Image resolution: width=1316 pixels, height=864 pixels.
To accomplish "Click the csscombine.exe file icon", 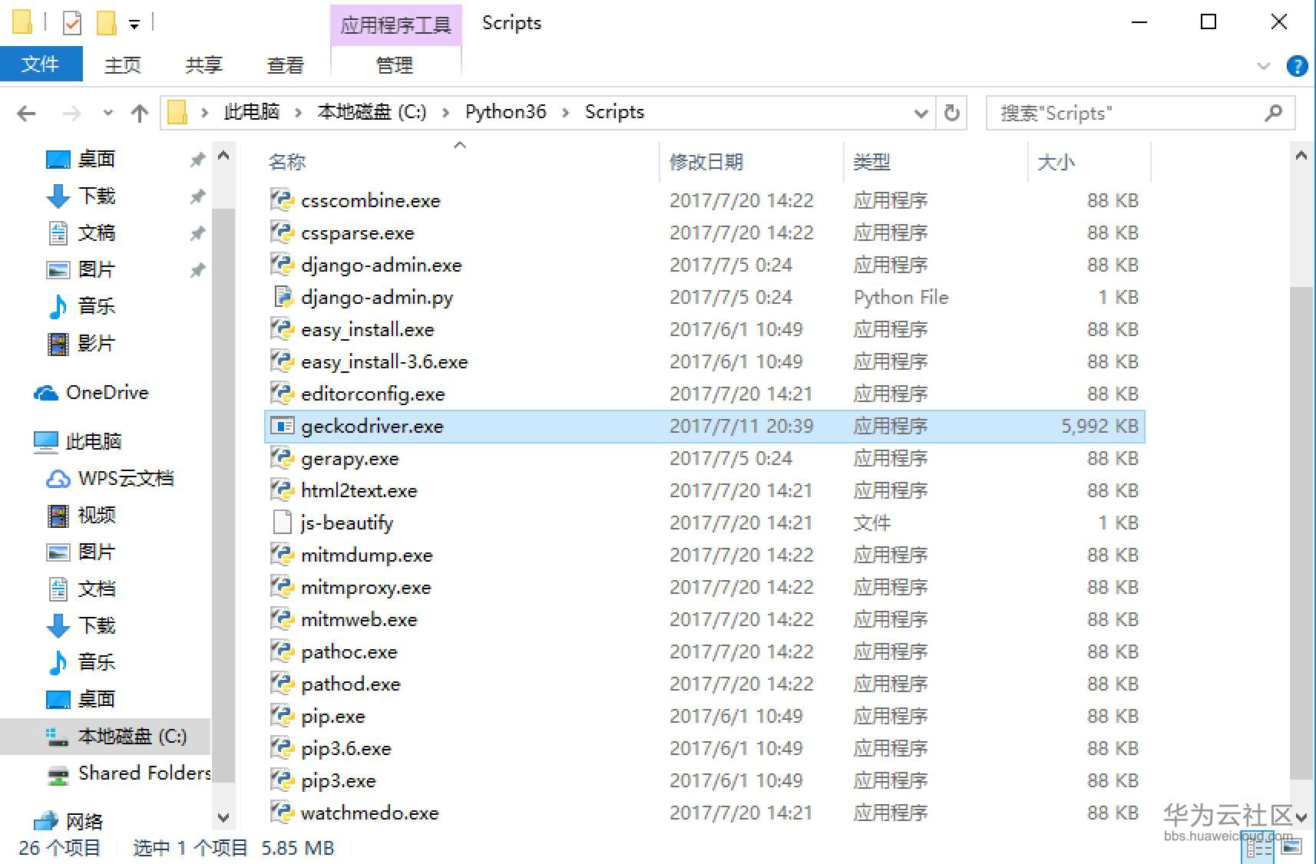I will click(x=283, y=200).
